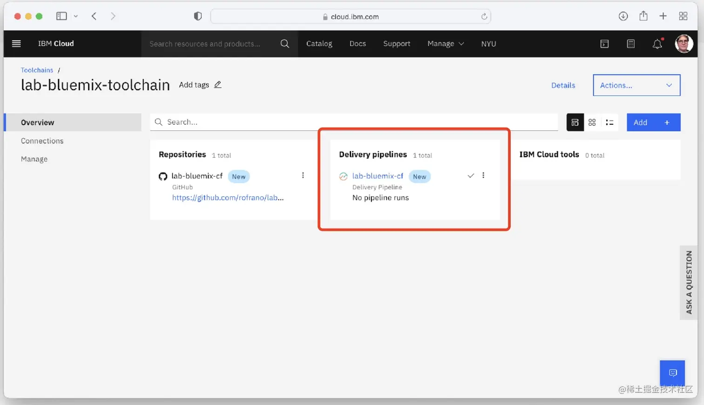Select the NYU account switcher
Screen dimensions: 704x405
[488, 44]
